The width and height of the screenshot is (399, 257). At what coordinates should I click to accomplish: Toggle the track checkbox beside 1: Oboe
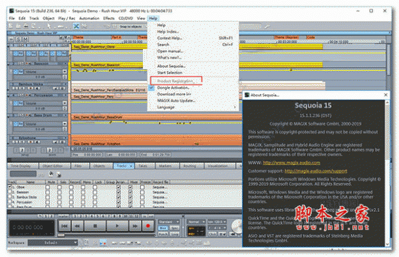(x=10, y=187)
